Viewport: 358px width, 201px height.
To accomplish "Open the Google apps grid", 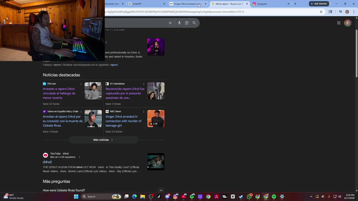I will click(339, 23).
